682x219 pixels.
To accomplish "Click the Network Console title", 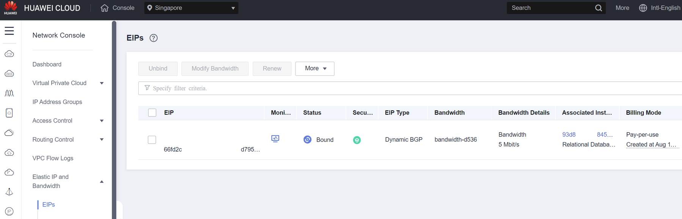I will 59,35.
